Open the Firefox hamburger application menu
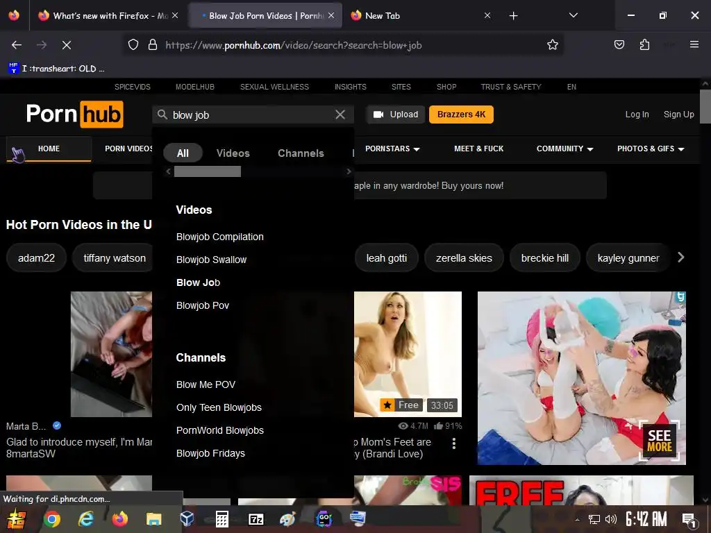The height and width of the screenshot is (533, 711). 694,44
